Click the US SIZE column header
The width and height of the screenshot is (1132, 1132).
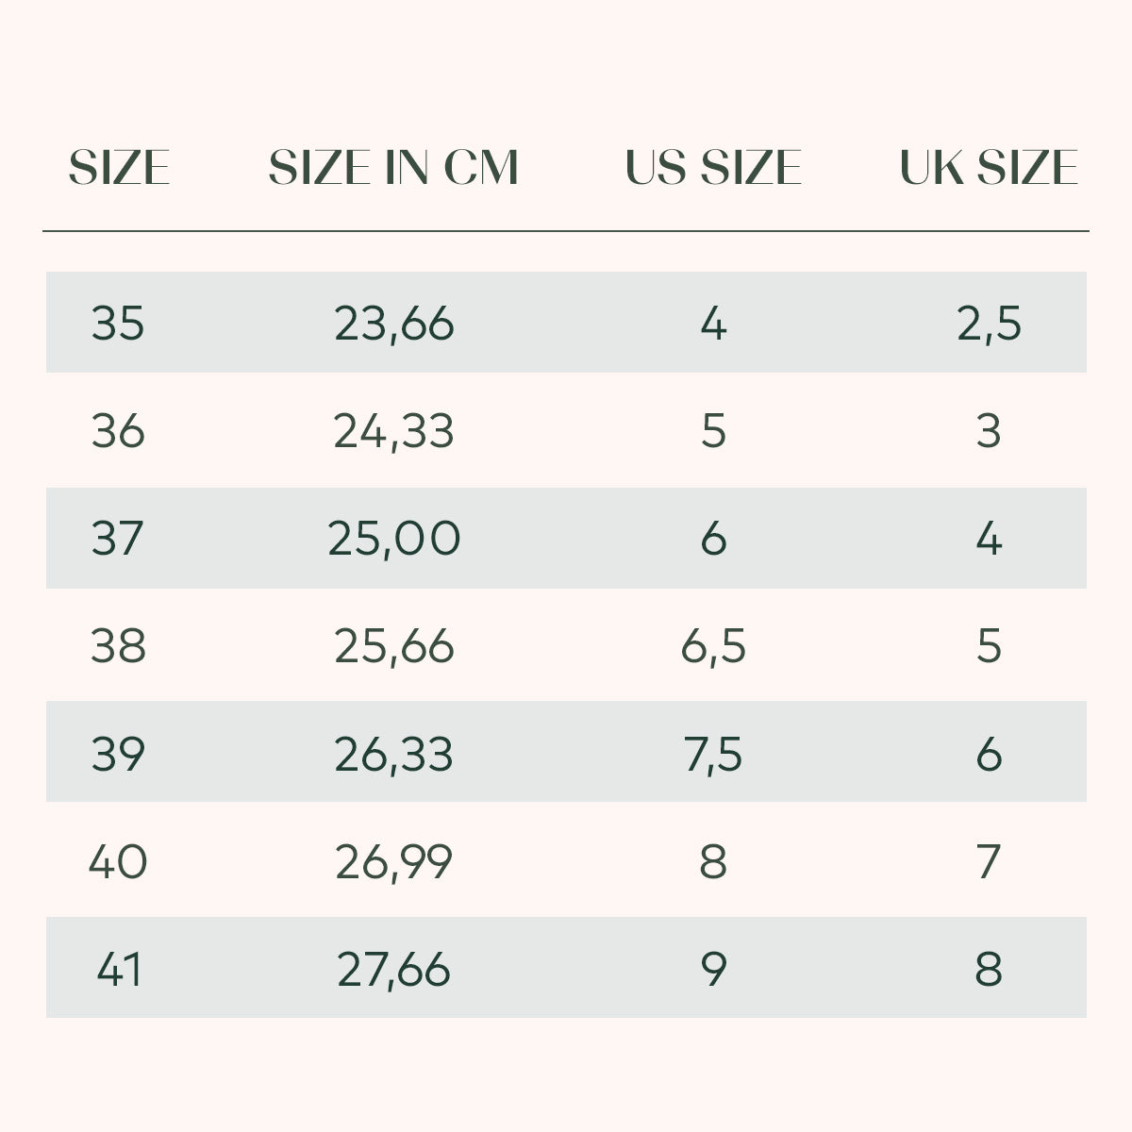pos(713,168)
